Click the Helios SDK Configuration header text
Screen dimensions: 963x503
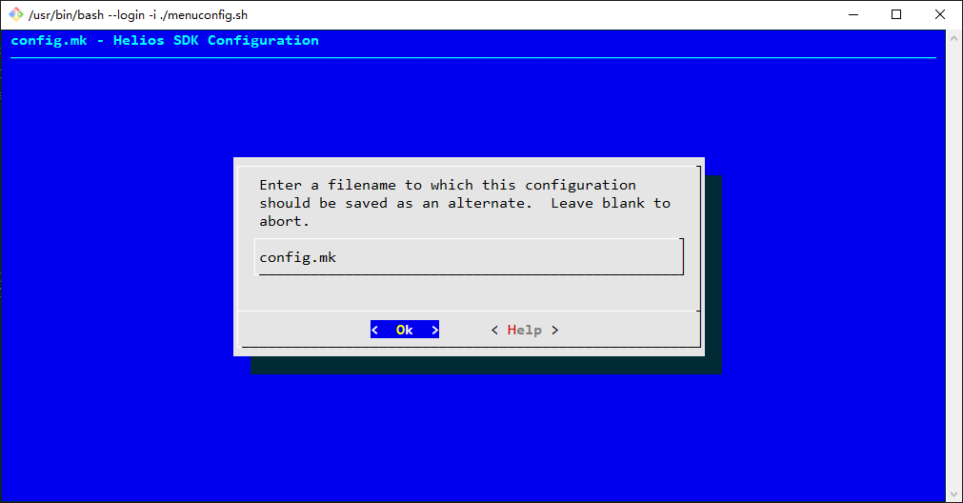(x=215, y=41)
